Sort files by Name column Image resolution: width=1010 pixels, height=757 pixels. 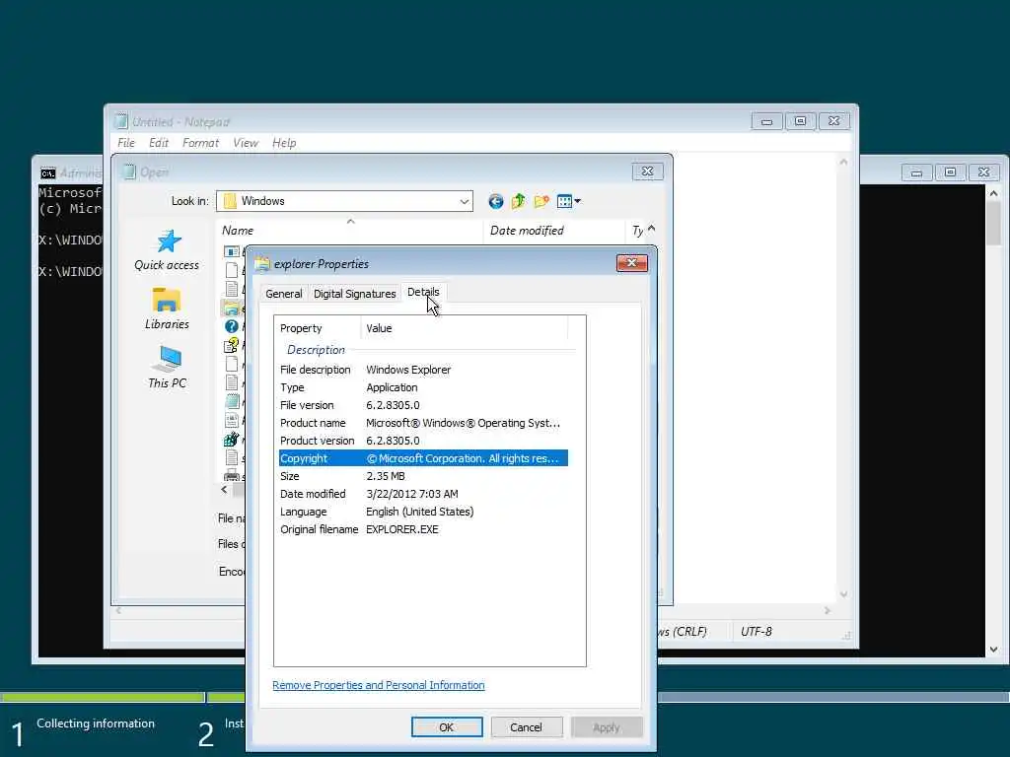[x=351, y=231]
